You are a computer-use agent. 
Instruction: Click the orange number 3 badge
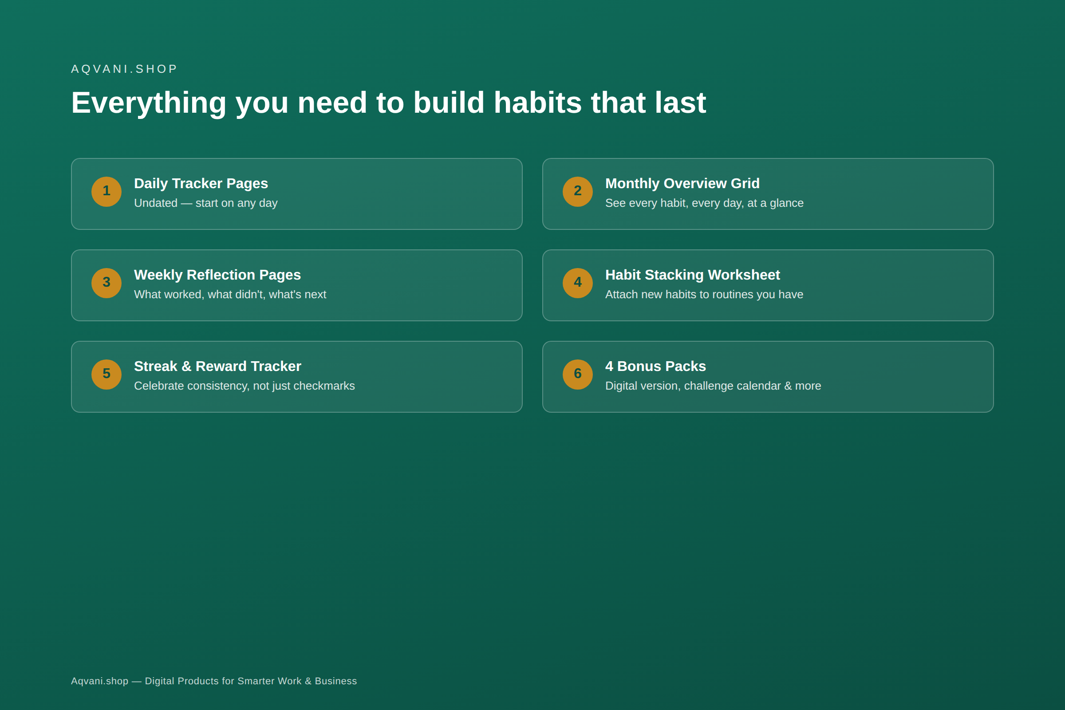106,283
